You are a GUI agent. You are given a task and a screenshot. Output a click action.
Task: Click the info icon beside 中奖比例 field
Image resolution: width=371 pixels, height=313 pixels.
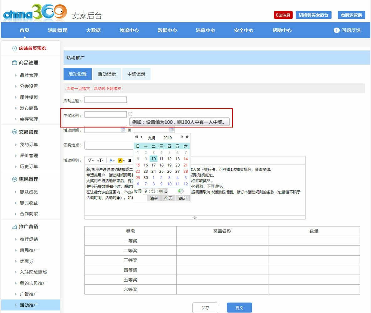tap(130, 114)
